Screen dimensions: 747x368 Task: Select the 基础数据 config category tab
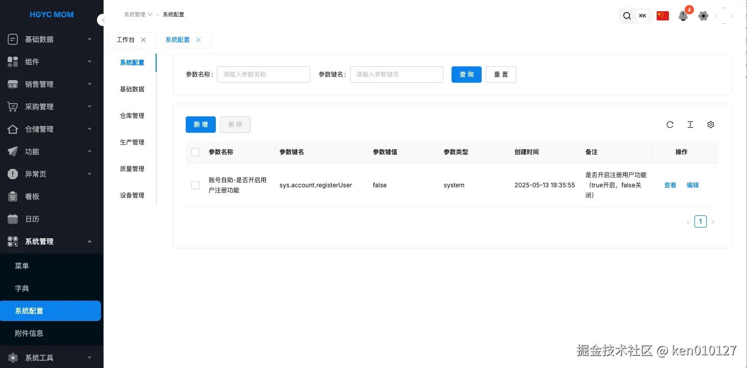pos(132,89)
